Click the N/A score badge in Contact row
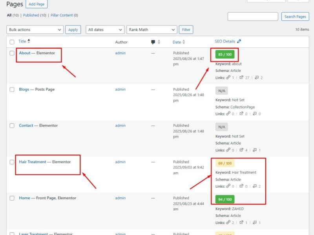This screenshot has width=314, height=235. click(x=222, y=127)
